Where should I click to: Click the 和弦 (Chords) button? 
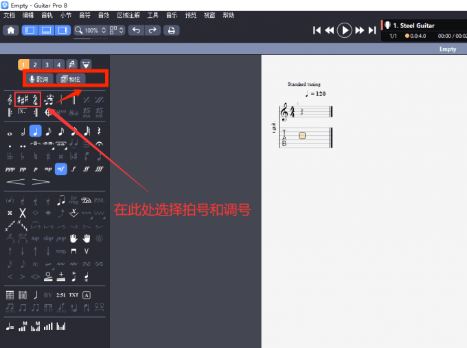(x=71, y=79)
